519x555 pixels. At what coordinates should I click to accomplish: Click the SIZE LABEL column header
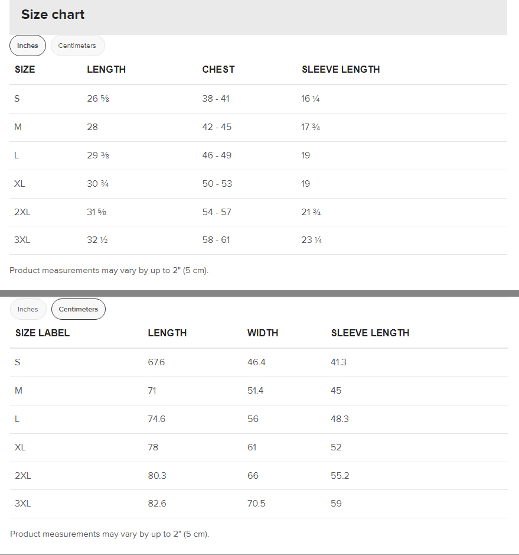tap(43, 333)
